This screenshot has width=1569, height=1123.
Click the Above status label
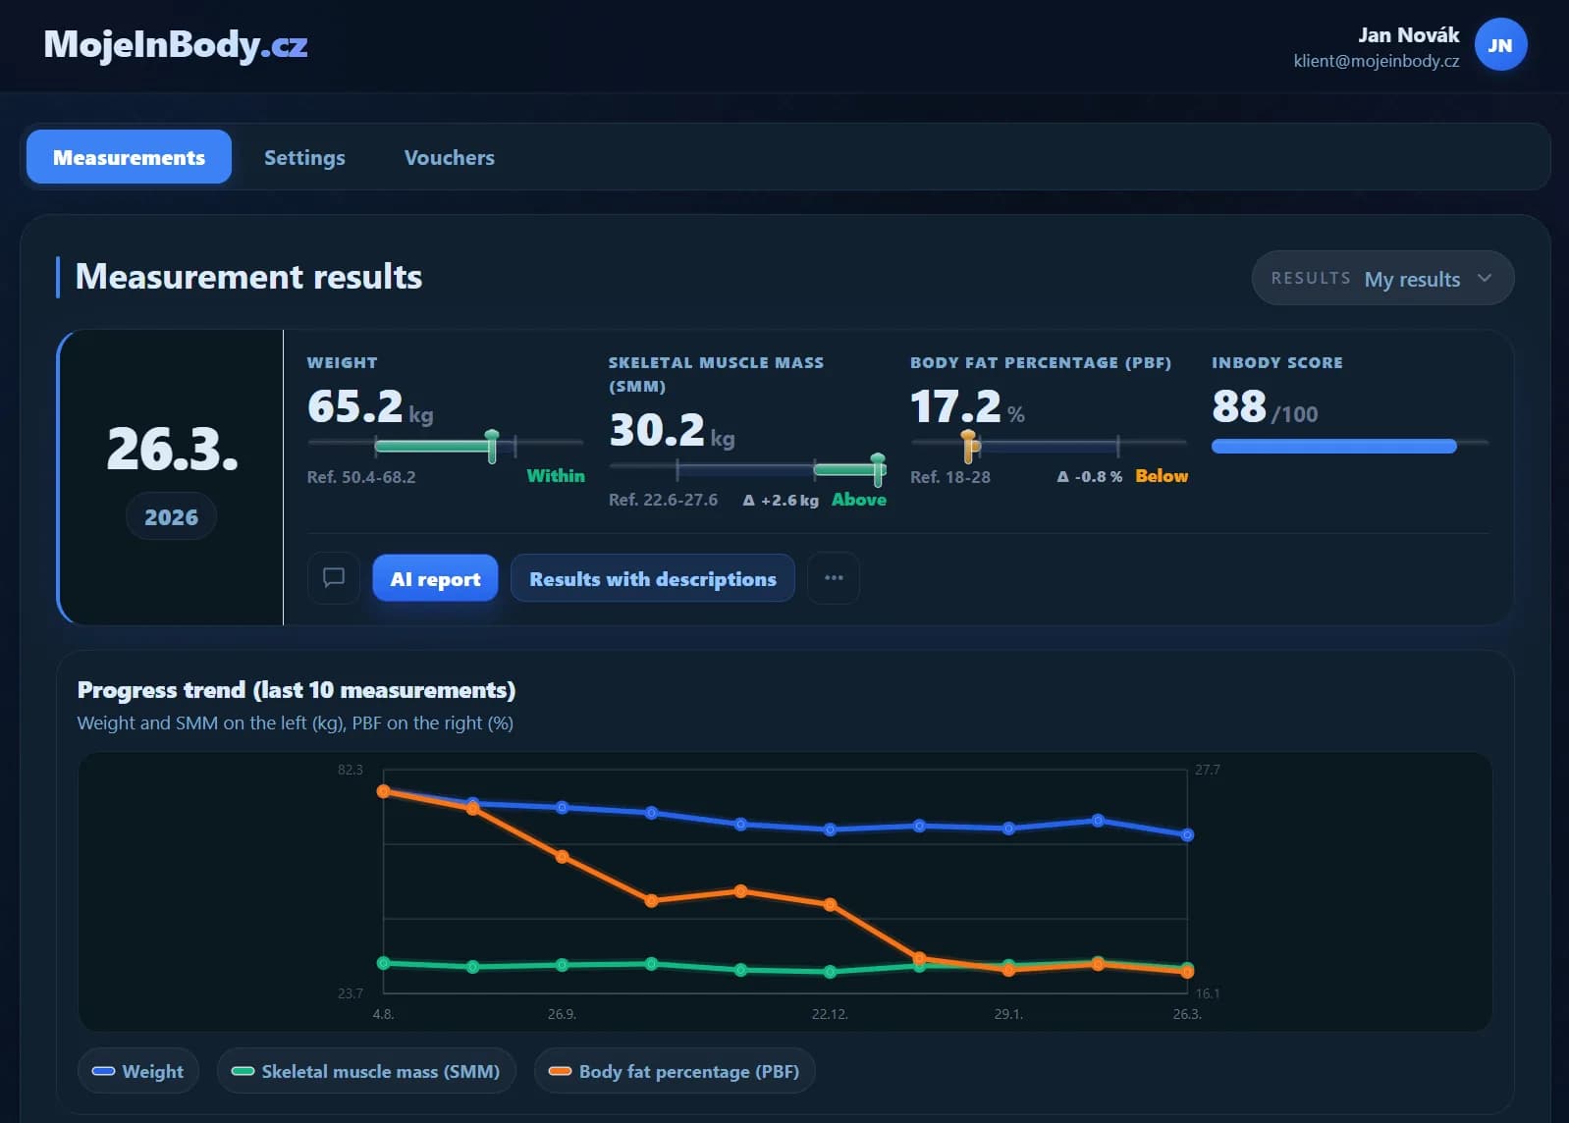tap(859, 499)
